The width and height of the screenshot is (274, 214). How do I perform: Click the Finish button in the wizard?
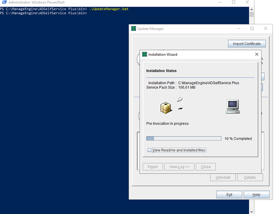(153, 167)
